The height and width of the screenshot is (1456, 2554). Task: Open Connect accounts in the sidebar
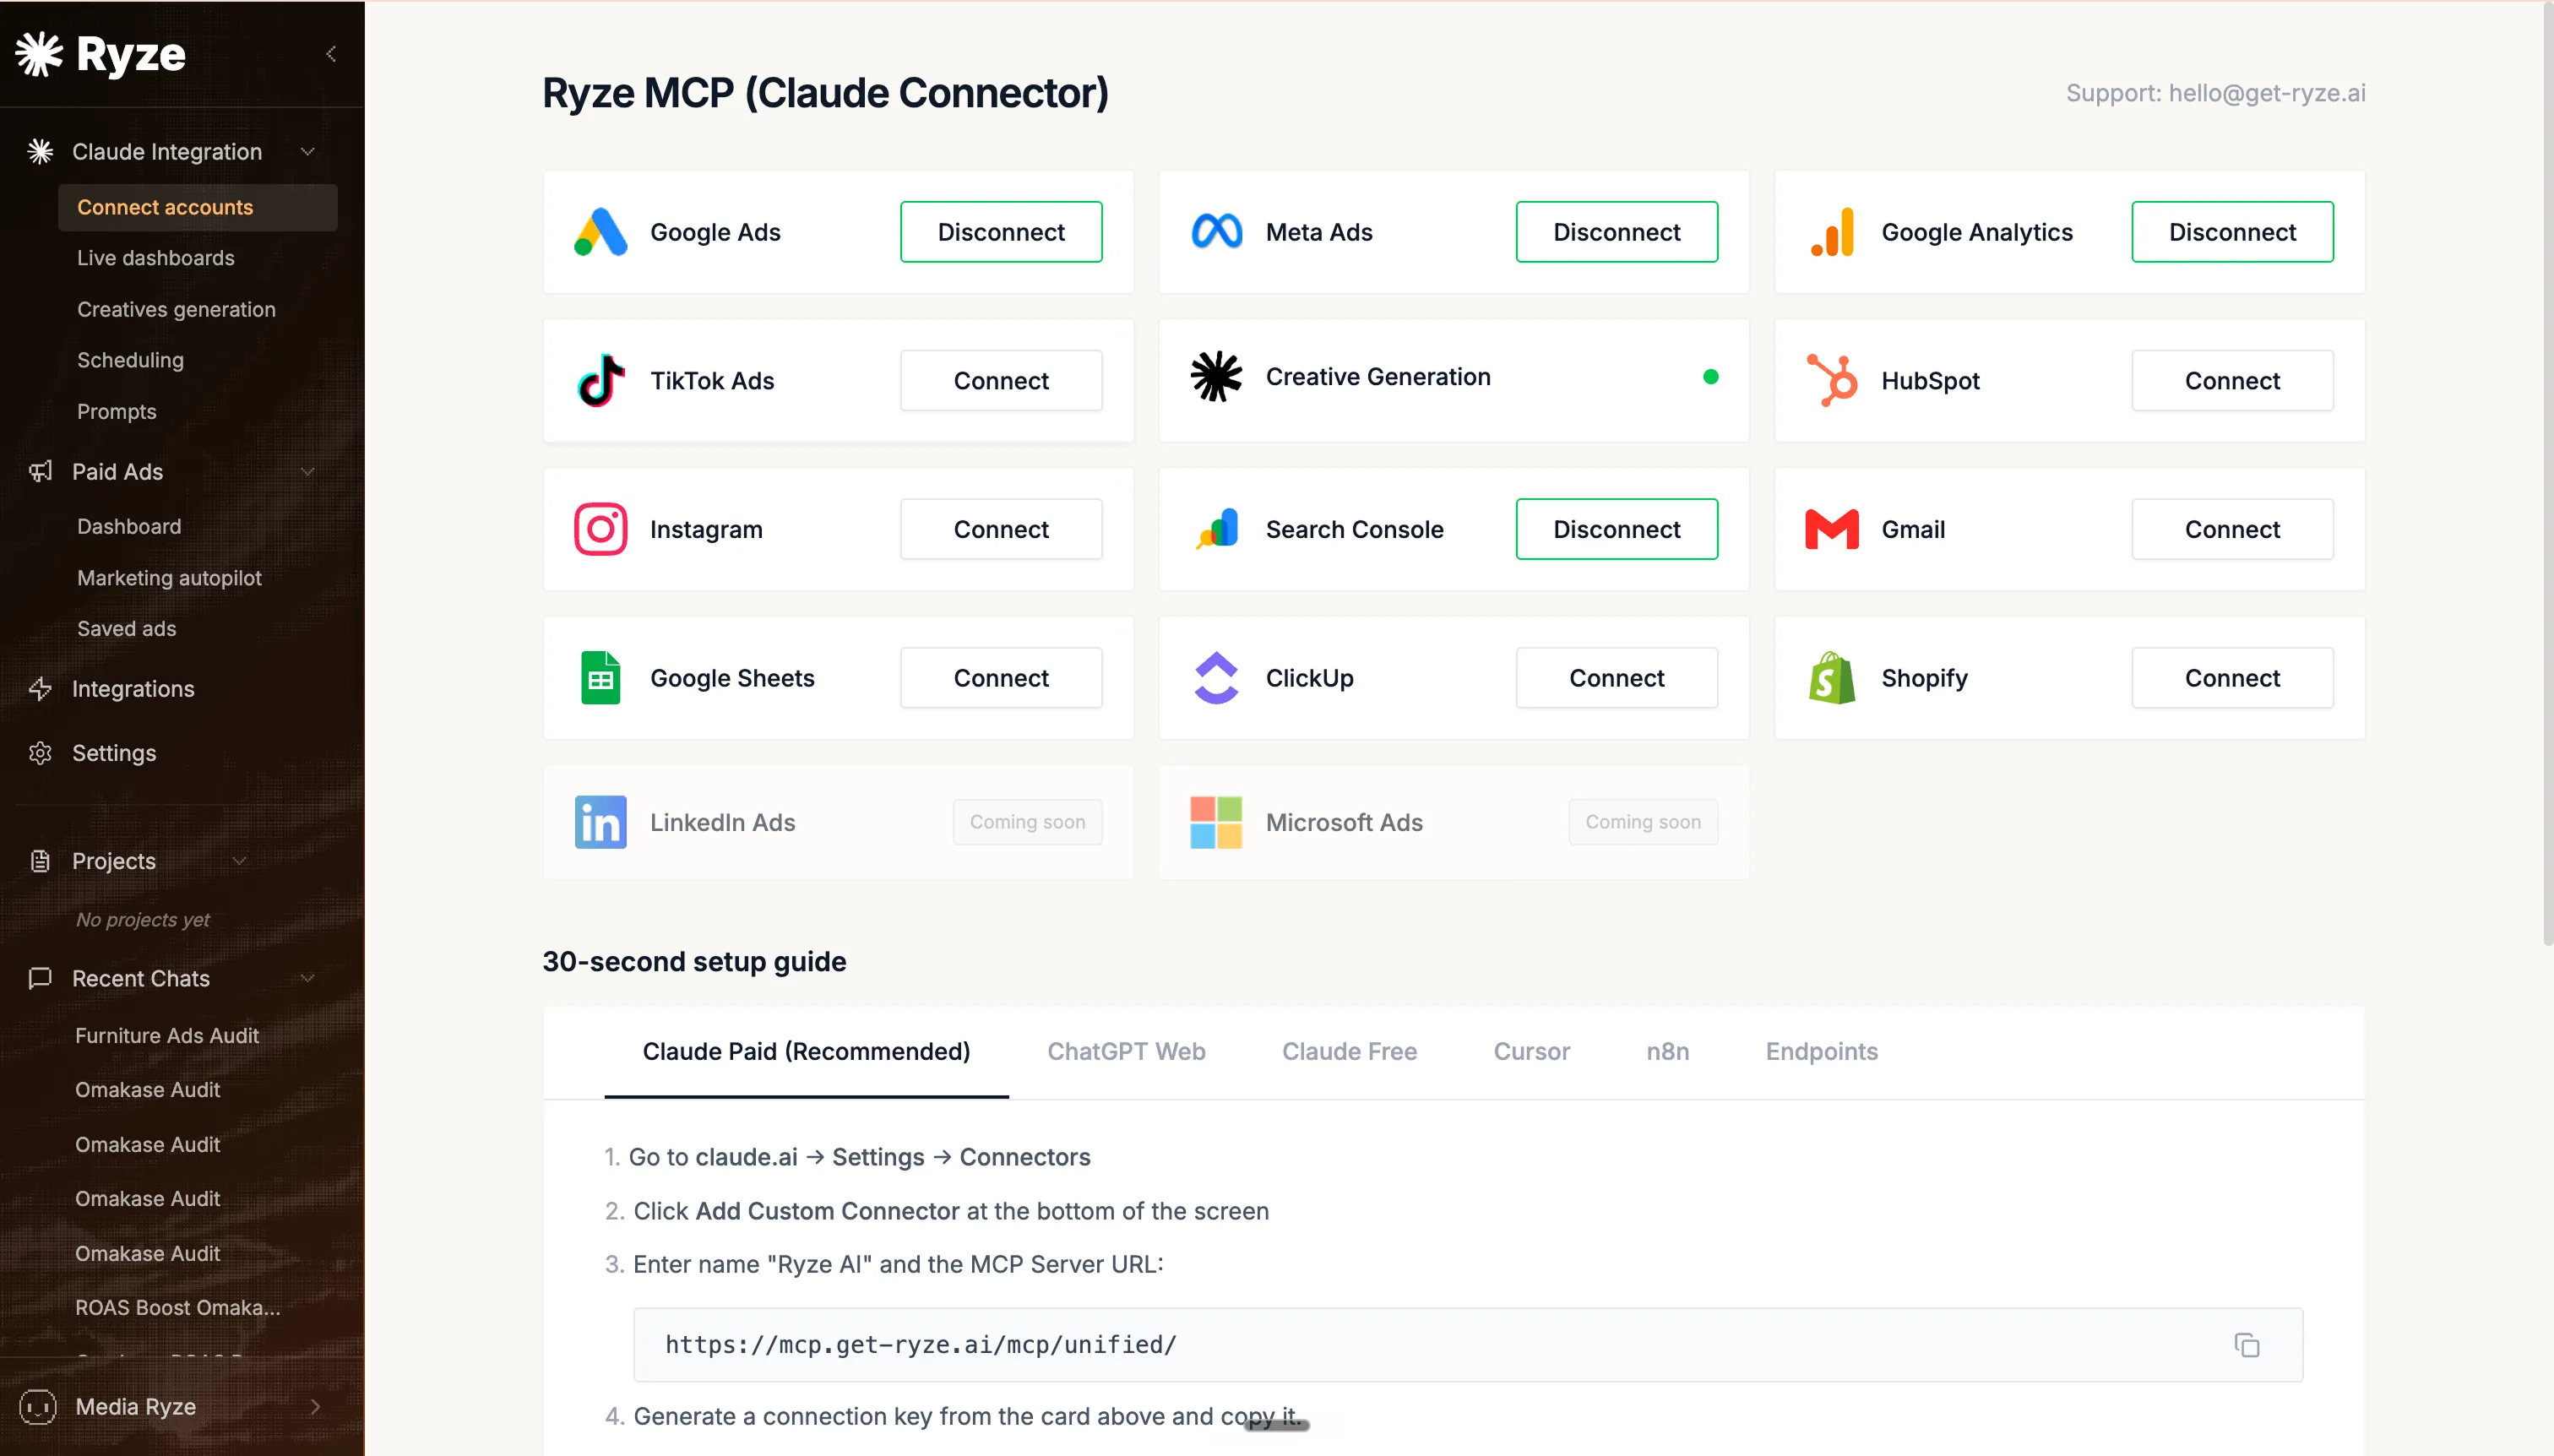coord(198,207)
